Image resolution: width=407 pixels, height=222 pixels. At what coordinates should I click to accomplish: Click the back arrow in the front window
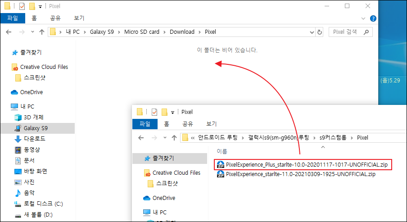141,138
